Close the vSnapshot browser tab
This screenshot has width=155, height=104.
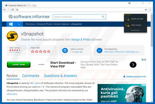[x=29, y=6]
